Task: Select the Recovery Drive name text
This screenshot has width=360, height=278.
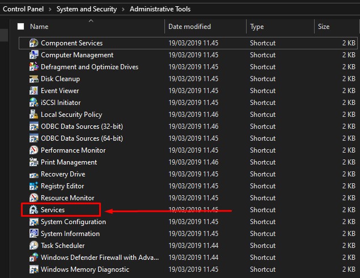Action: point(63,174)
